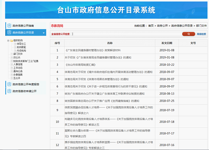
Task: Open the 政府信息依申请公开 sidebar menu
Action: (x=26, y=91)
